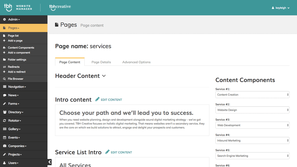Screen dimensions: 297x167
Task: Click the plus icon beside Add a redirect
Action: 4,72
